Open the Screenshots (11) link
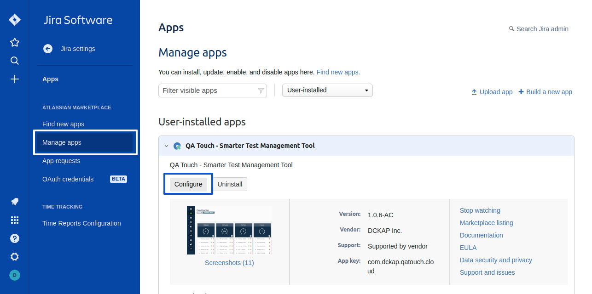 [x=229, y=263]
